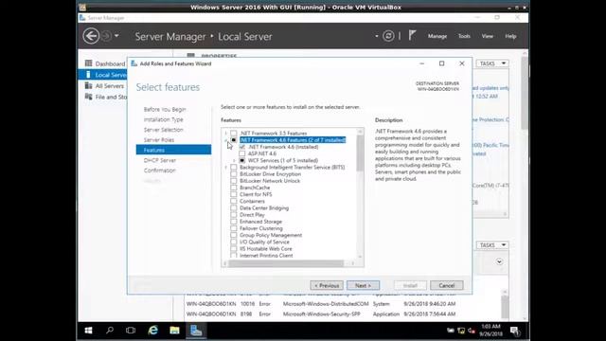606x341 pixels.
Task: Open the Manage menu
Action: click(x=437, y=36)
